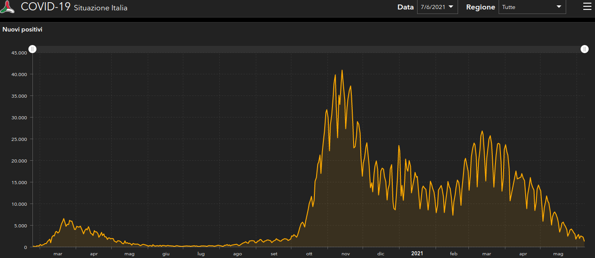Open the Data date dropdown

[x=437, y=7]
